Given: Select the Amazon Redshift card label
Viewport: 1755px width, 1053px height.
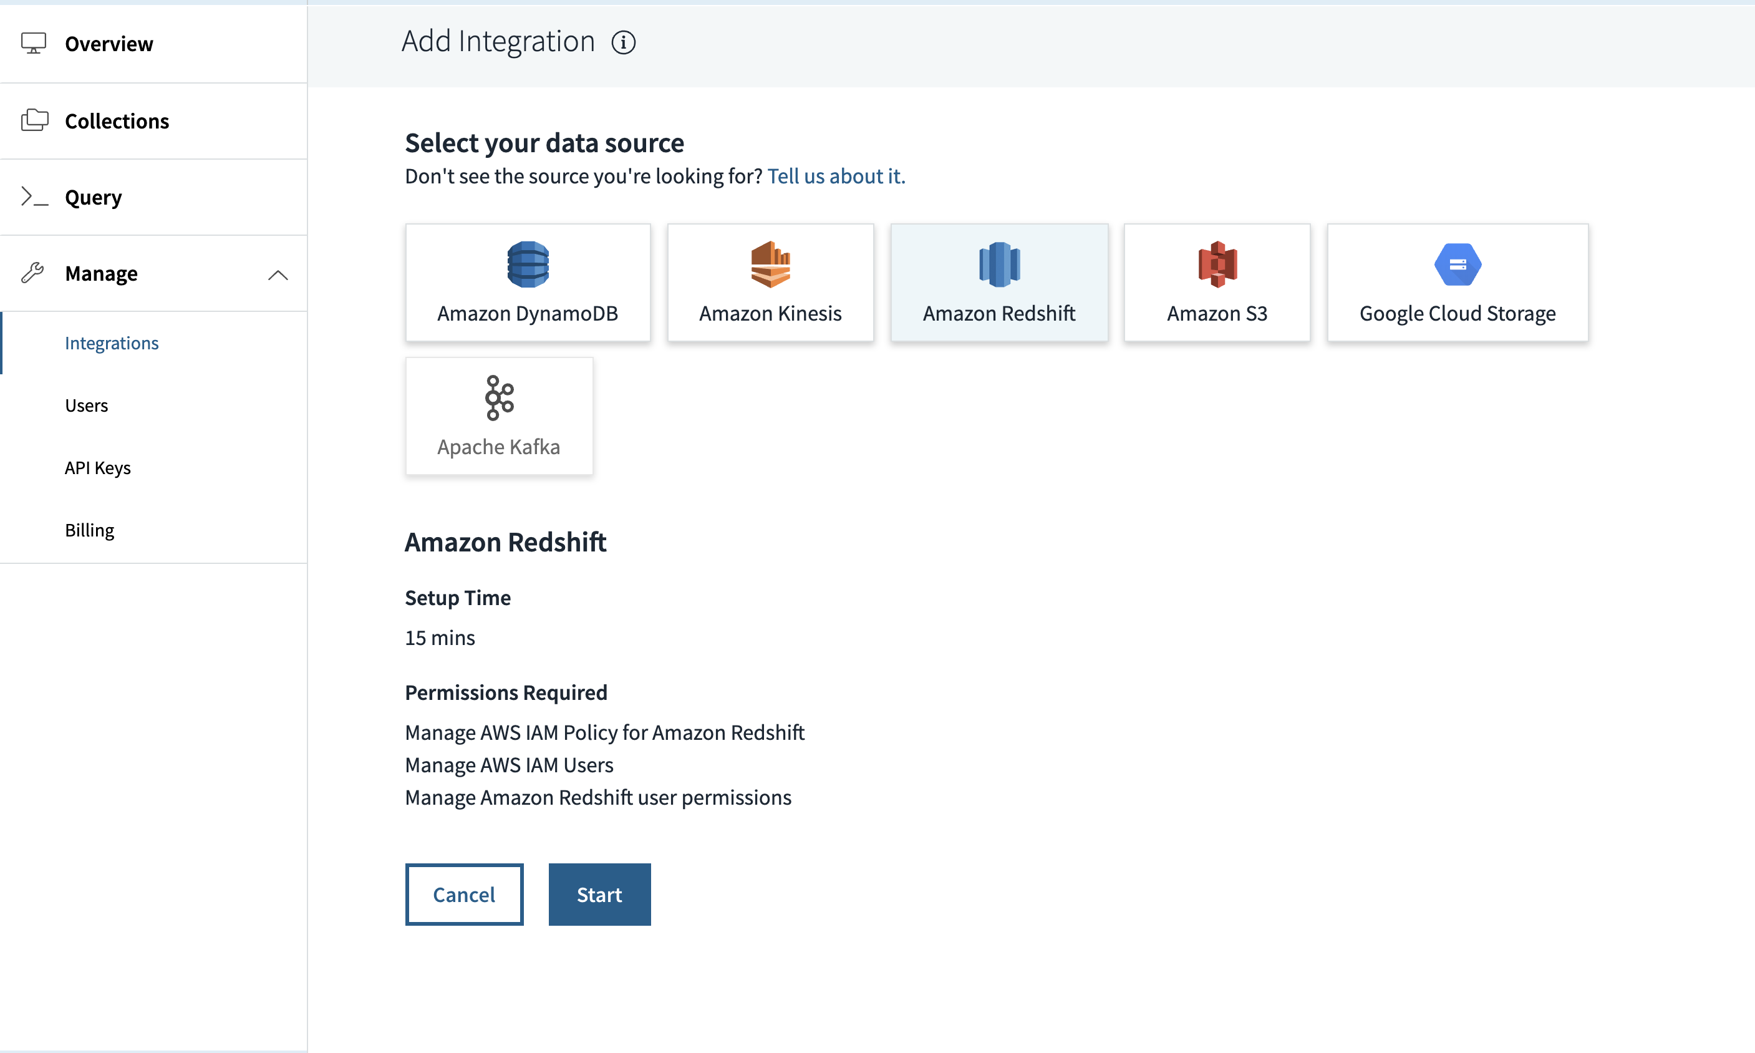Looking at the screenshot, I should 999,313.
